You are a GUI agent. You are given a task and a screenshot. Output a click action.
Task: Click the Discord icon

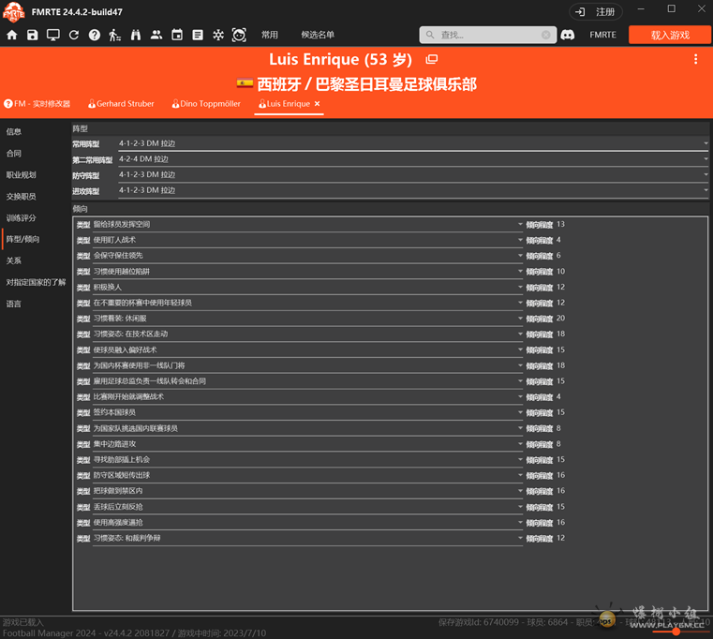(567, 35)
